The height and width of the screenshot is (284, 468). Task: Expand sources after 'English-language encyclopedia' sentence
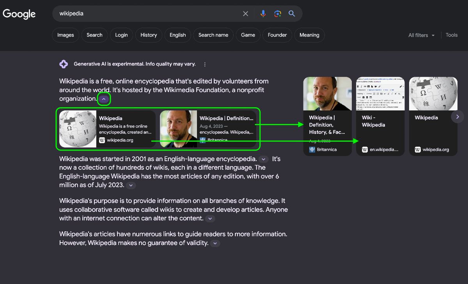pos(264,159)
